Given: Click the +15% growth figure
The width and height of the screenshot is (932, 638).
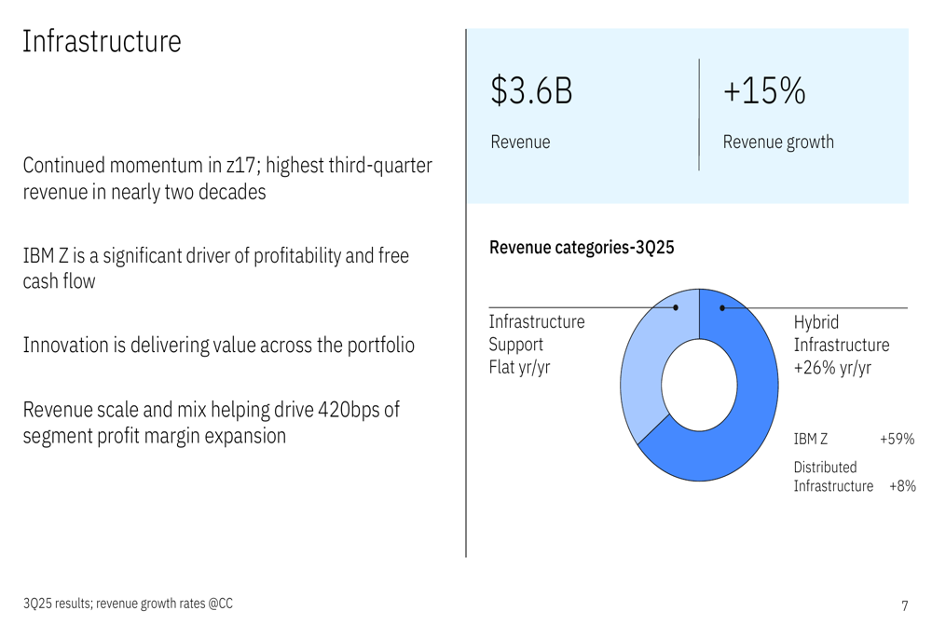Looking at the screenshot, I should pos(764,91).
